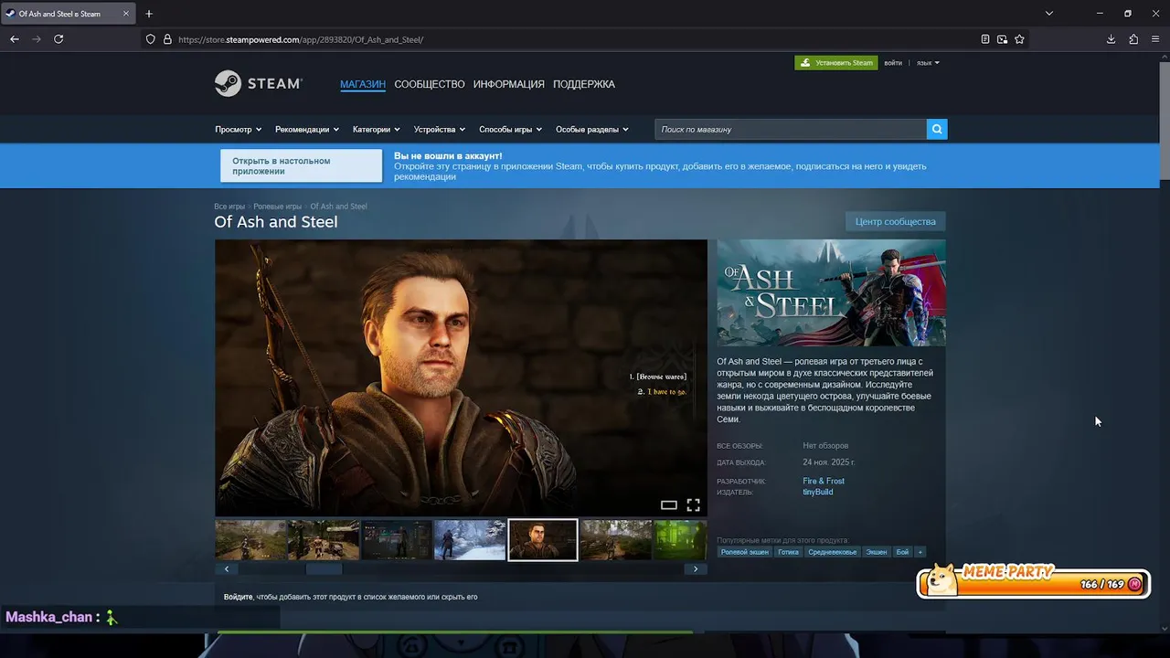The image size is (1170, 658).
Task: Click the Of Ash and Steel breadcrumb
Action: pos(338,207)
